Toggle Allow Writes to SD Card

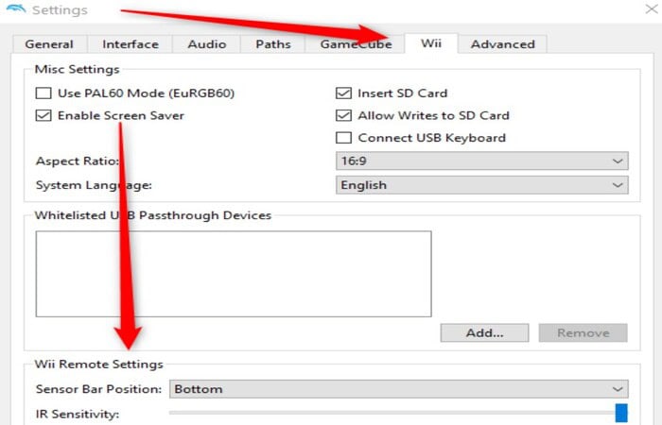coord(343,115)
